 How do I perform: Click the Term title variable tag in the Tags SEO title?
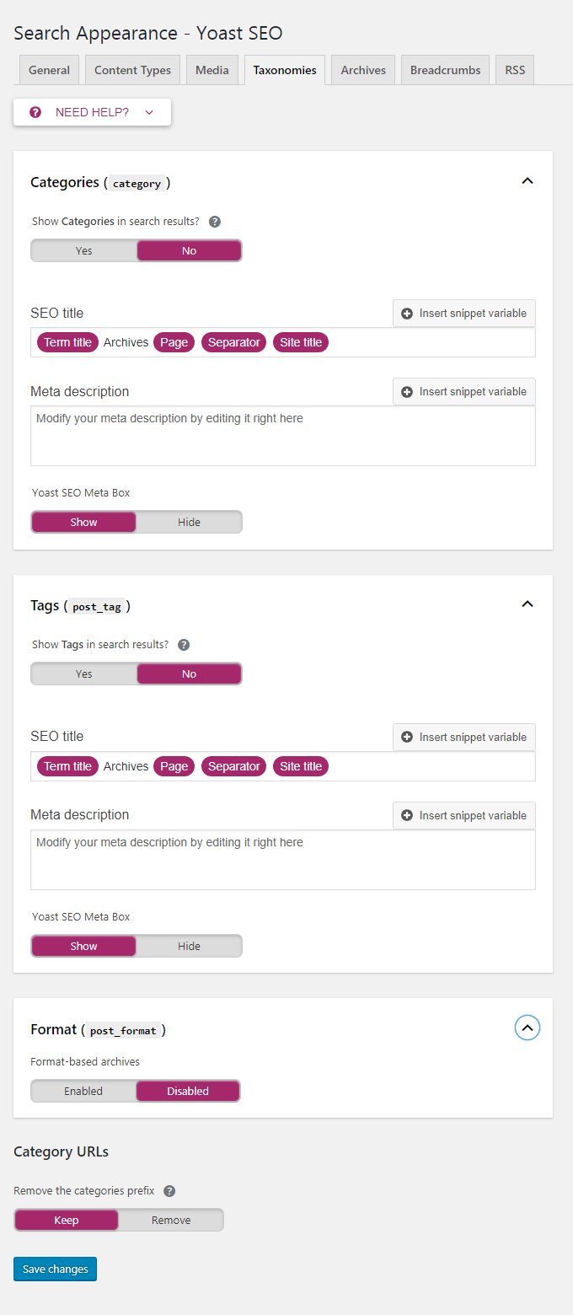click(x=67, y=766)
